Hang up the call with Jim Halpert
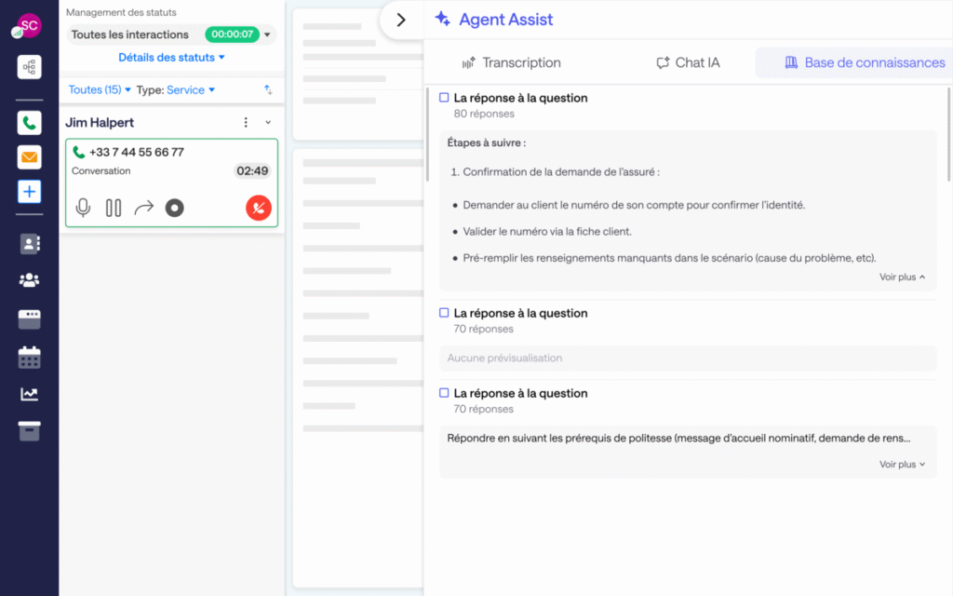Screen dimensions: 953x596 (x=258, y=208)
